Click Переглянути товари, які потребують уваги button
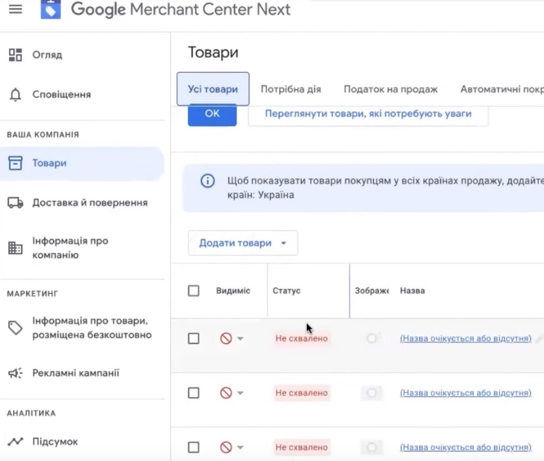 coord(368,114)
